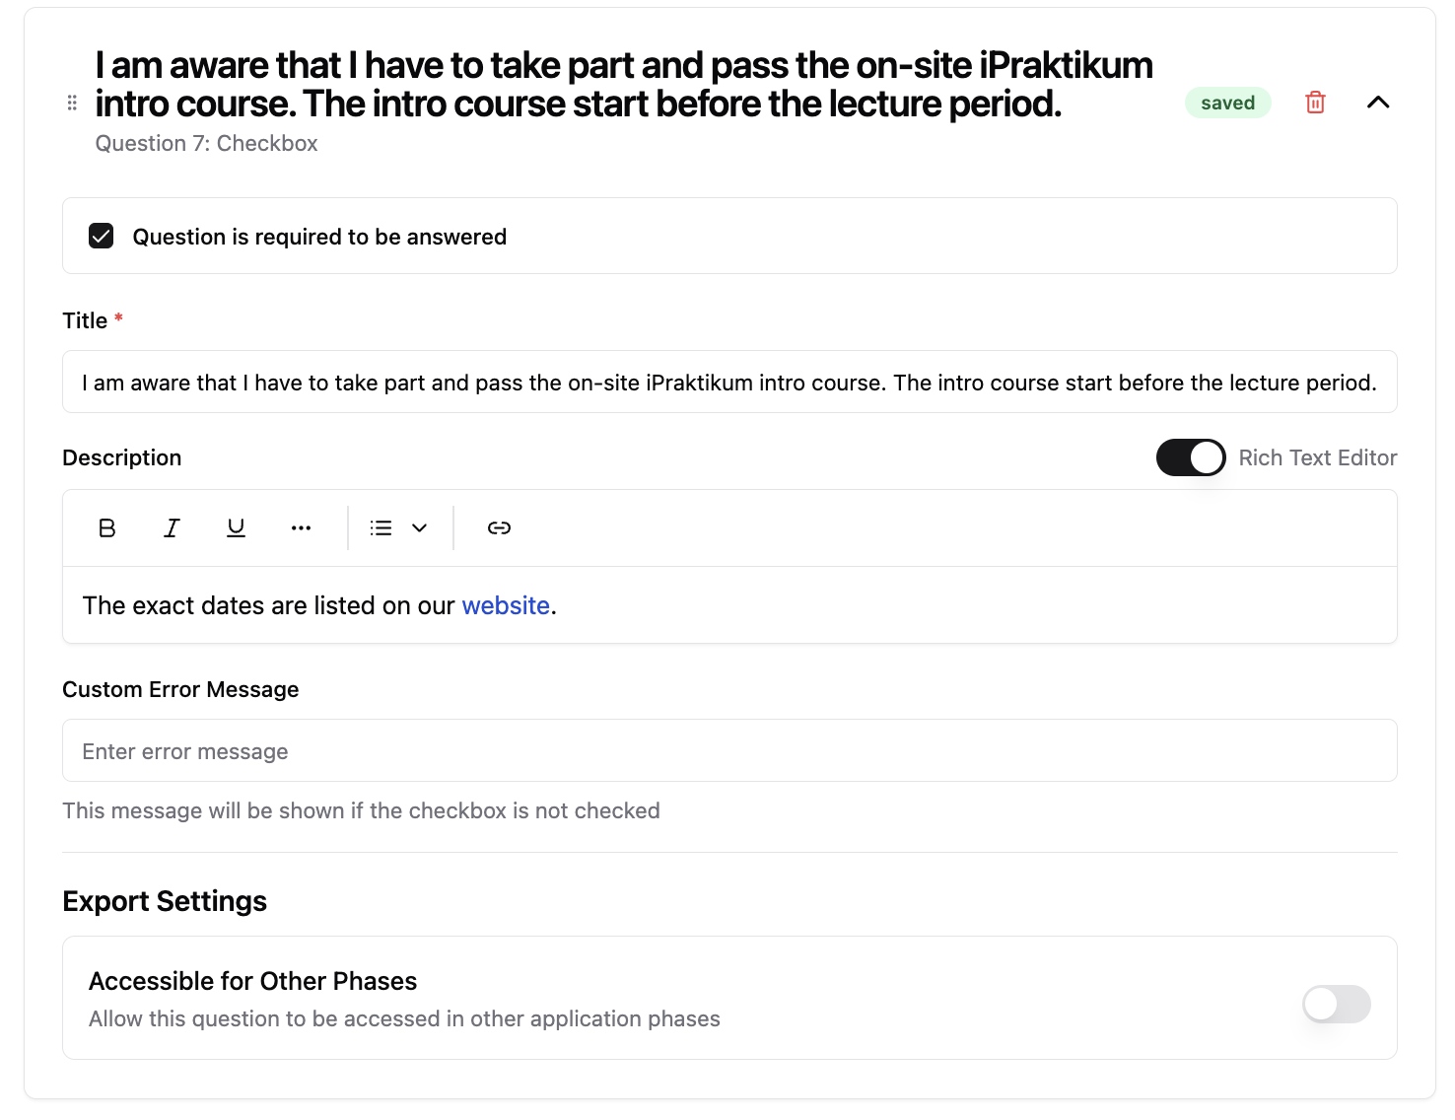This screenshot has width=1455, height=1120.
Task: Apply bold formatting in description editor
Action: click(107, 528)
